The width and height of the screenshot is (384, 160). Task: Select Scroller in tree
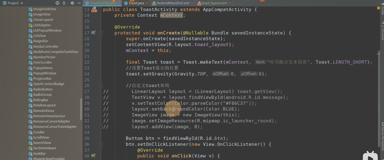point(39,132)
